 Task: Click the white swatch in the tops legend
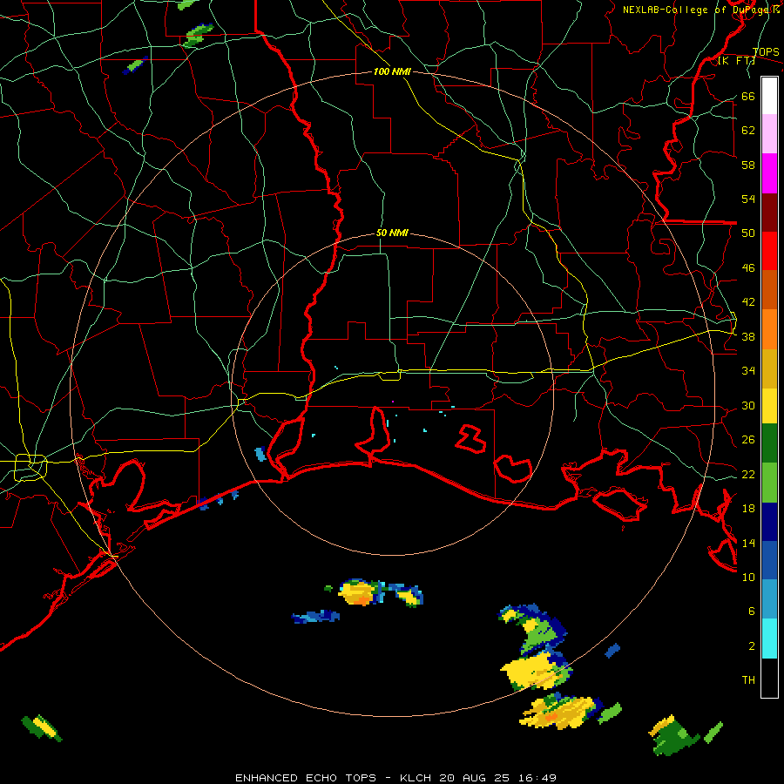pos(769,96)
